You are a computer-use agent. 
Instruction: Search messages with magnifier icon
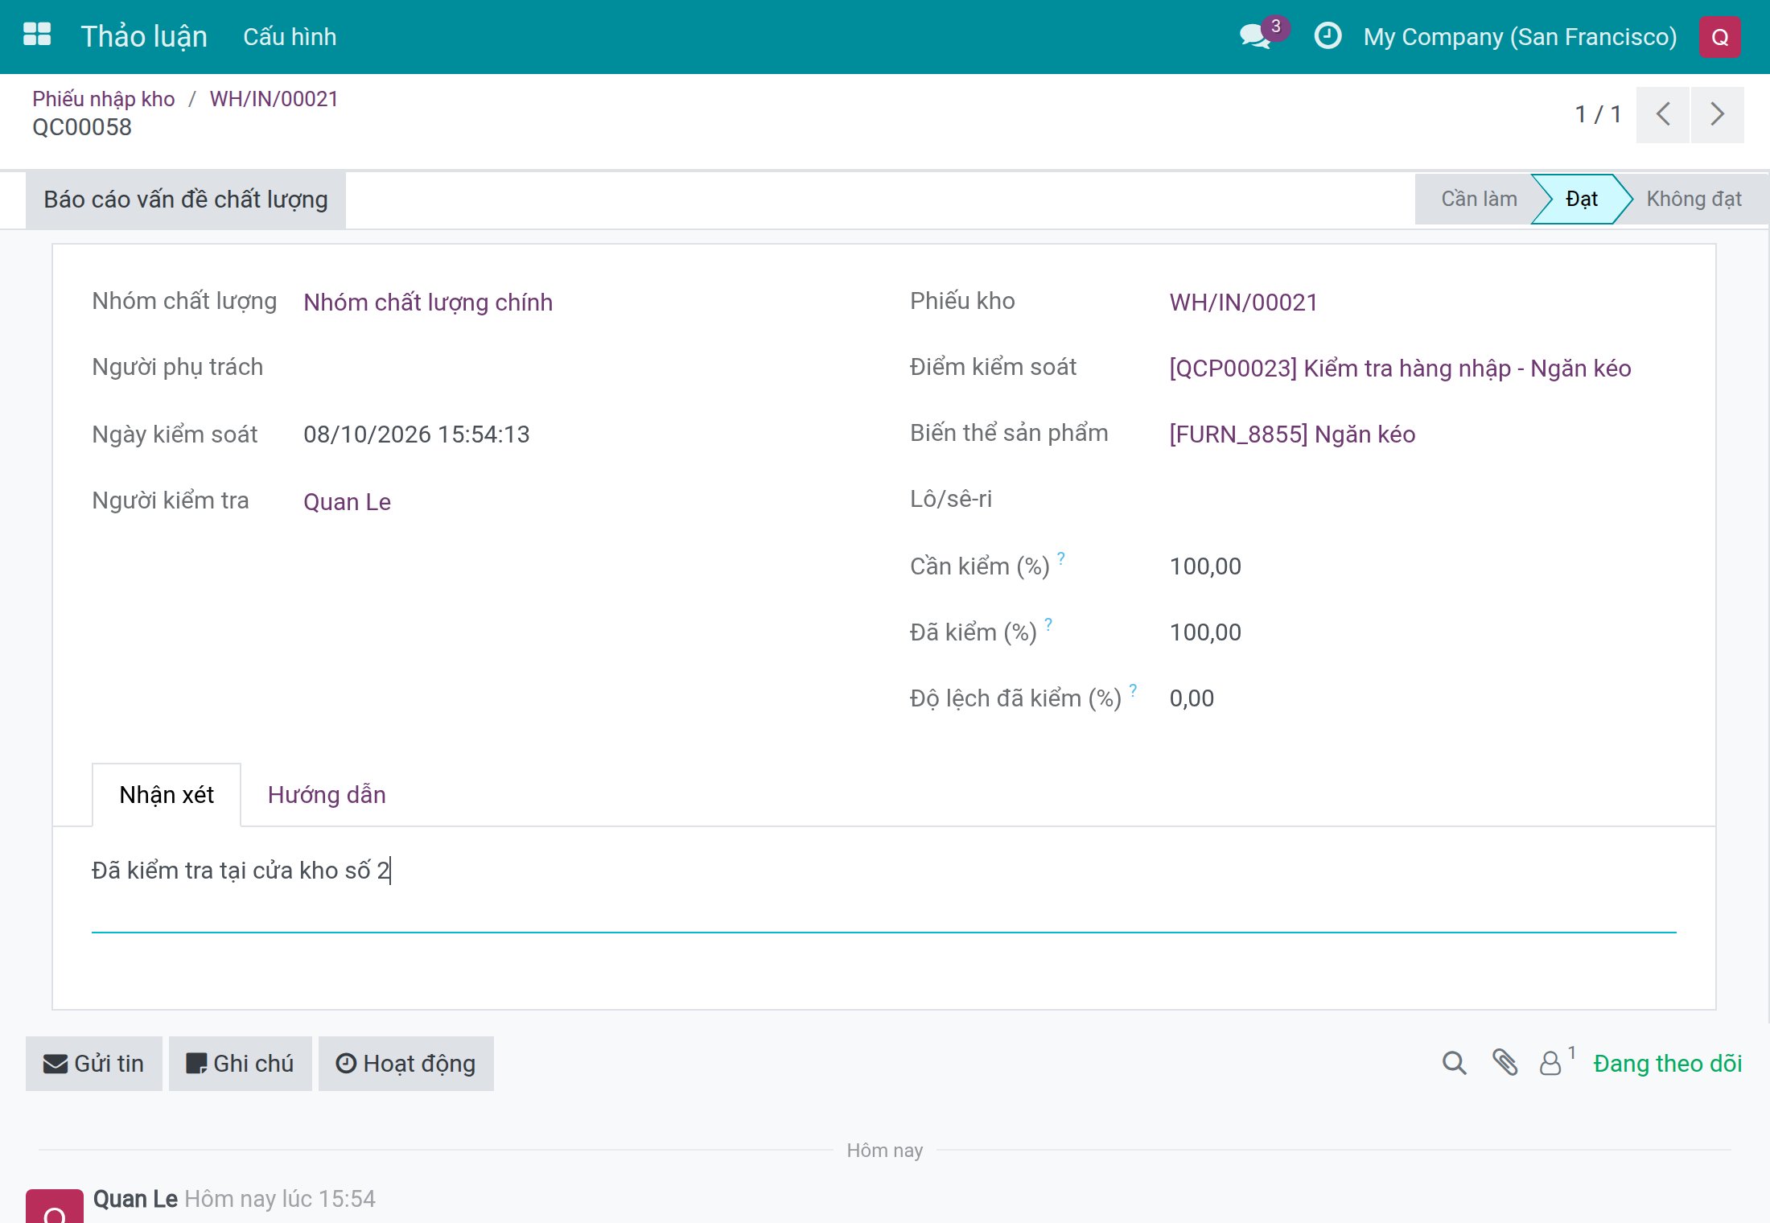coord(1454,1064)
